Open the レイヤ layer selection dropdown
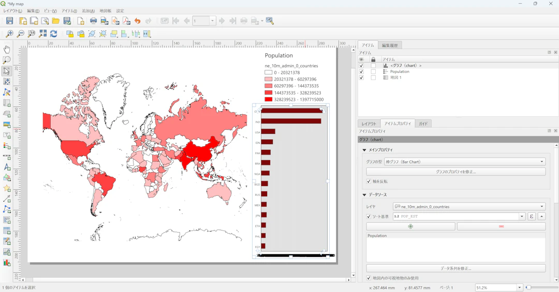Image resolution: width=559 pixels, height=292 pixels. pyautogui.click(x=469, y=207)
